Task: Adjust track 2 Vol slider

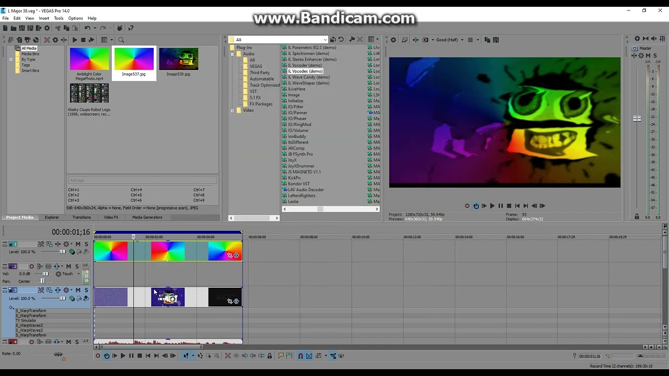Action: [45, 274]
